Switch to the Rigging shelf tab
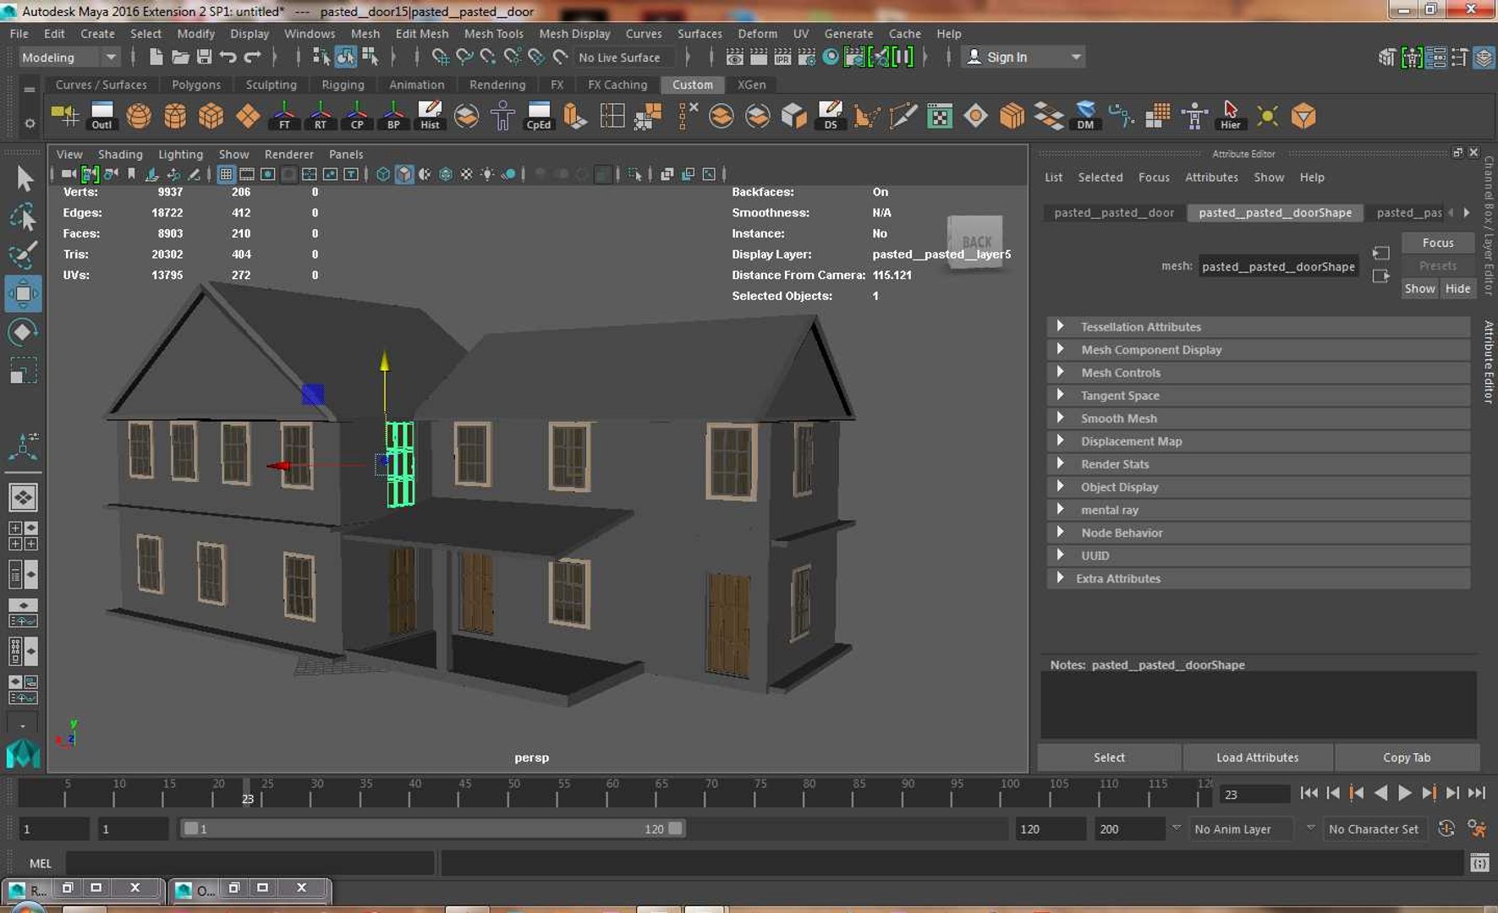 coord(343,85)
